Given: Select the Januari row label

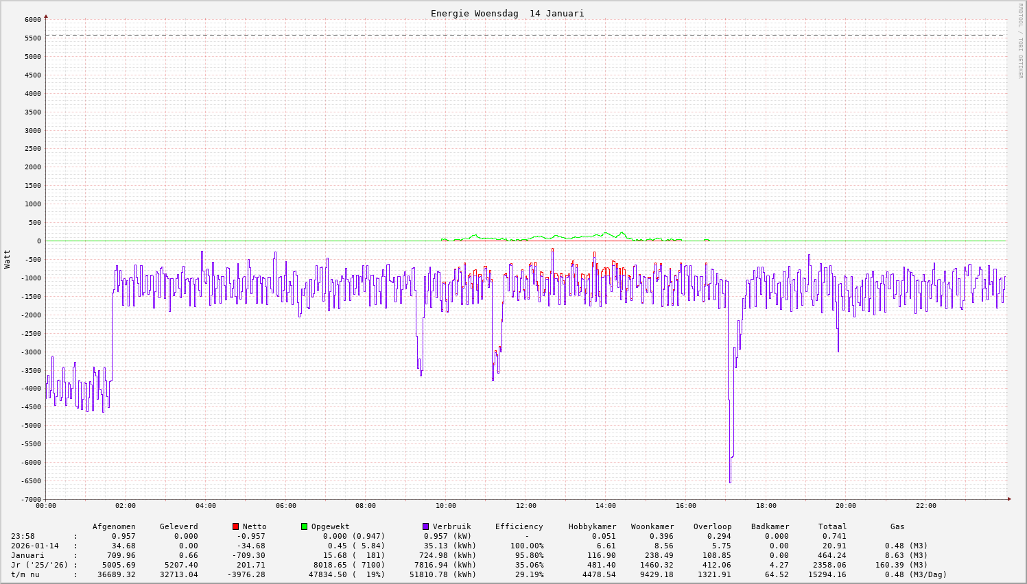Looking at the screenshot, I should [27, 555].
